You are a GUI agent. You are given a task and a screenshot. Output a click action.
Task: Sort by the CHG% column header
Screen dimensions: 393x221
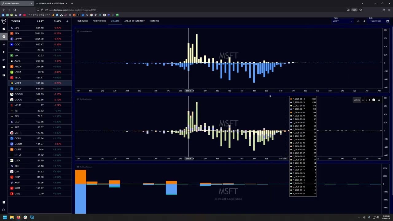[x=57, y=21]
